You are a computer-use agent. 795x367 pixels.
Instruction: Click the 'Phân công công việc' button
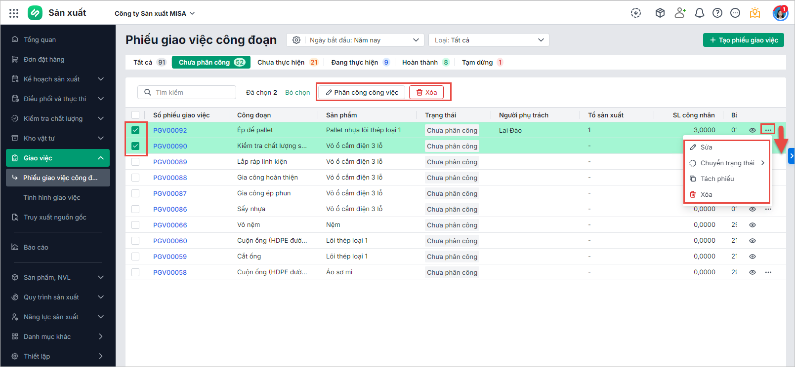[362, 92]
